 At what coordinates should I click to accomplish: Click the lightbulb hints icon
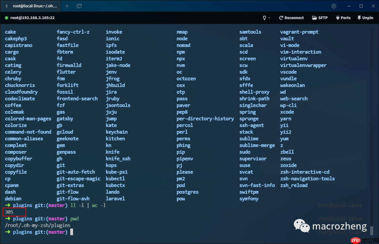click(x=265, y=18)
